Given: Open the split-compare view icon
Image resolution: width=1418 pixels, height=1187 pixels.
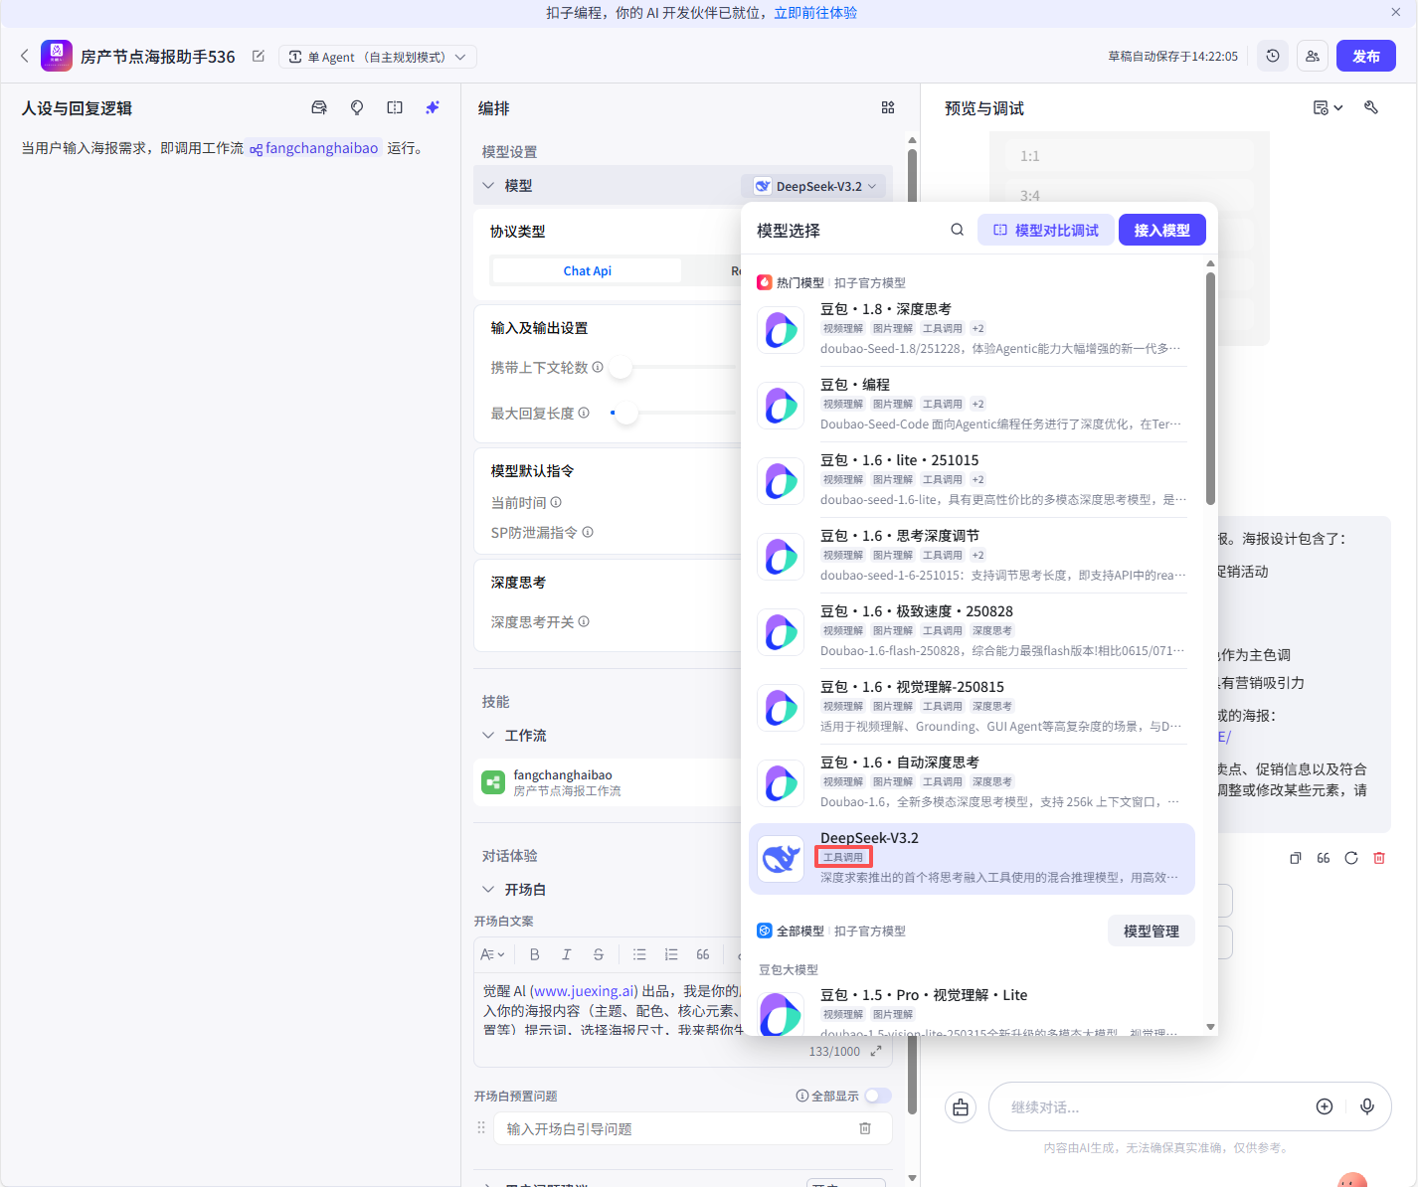Looking at the screenshot, I should point(395,107).
